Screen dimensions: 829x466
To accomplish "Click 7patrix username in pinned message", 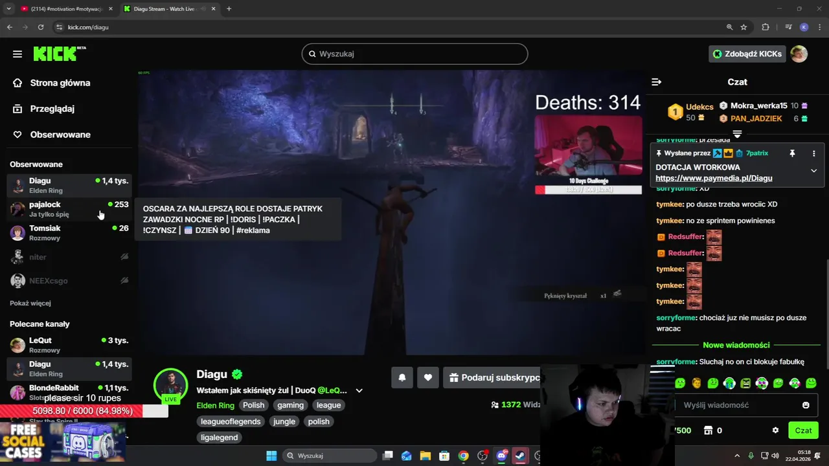I will click(756, 153).
